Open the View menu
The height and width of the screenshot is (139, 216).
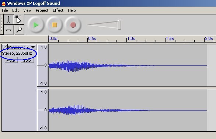(x=27, y=10)
